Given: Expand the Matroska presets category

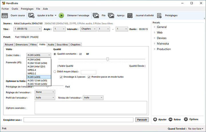Looking at the screenshot, I should [155, 44].
